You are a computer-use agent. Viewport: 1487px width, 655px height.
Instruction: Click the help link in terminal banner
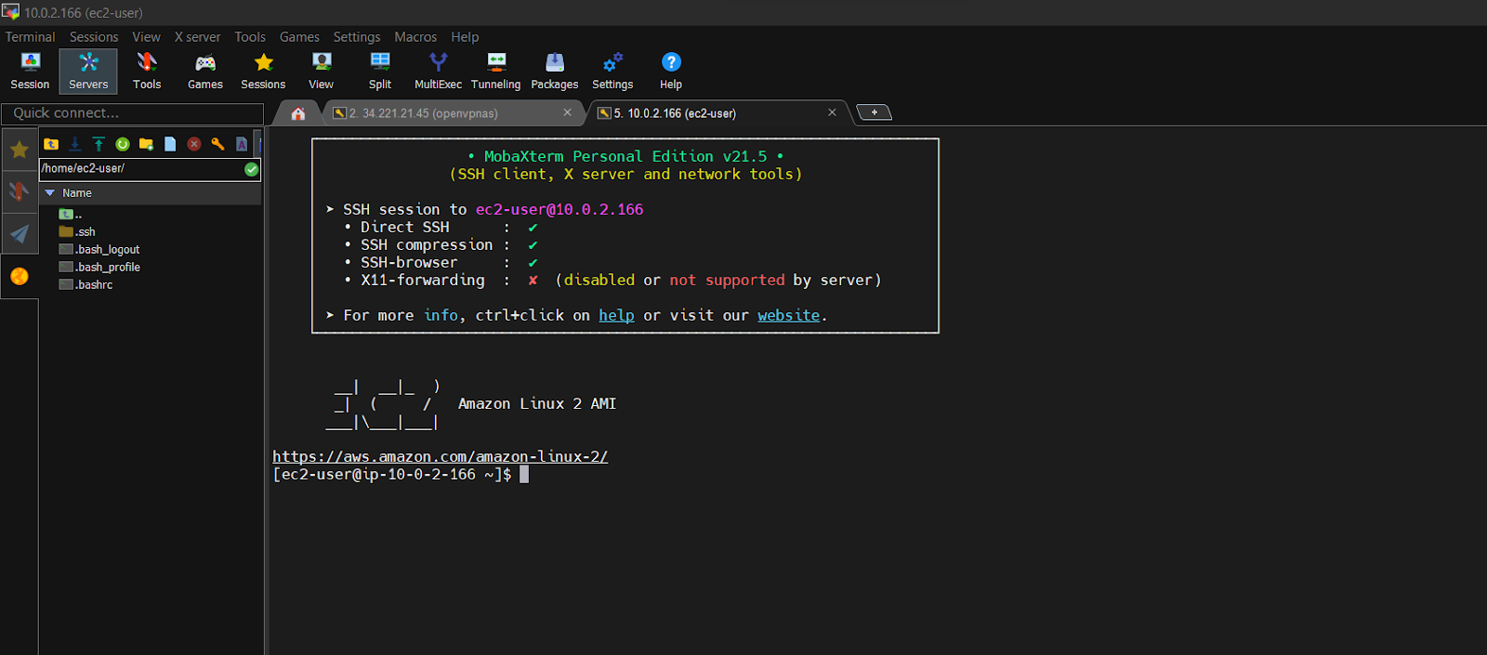[x=616, y=316]
